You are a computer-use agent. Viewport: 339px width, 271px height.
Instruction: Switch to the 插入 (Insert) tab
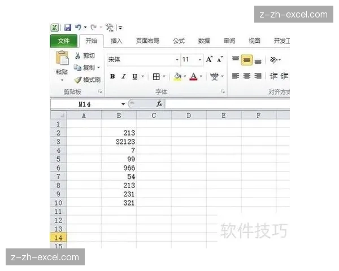(116, 41)
